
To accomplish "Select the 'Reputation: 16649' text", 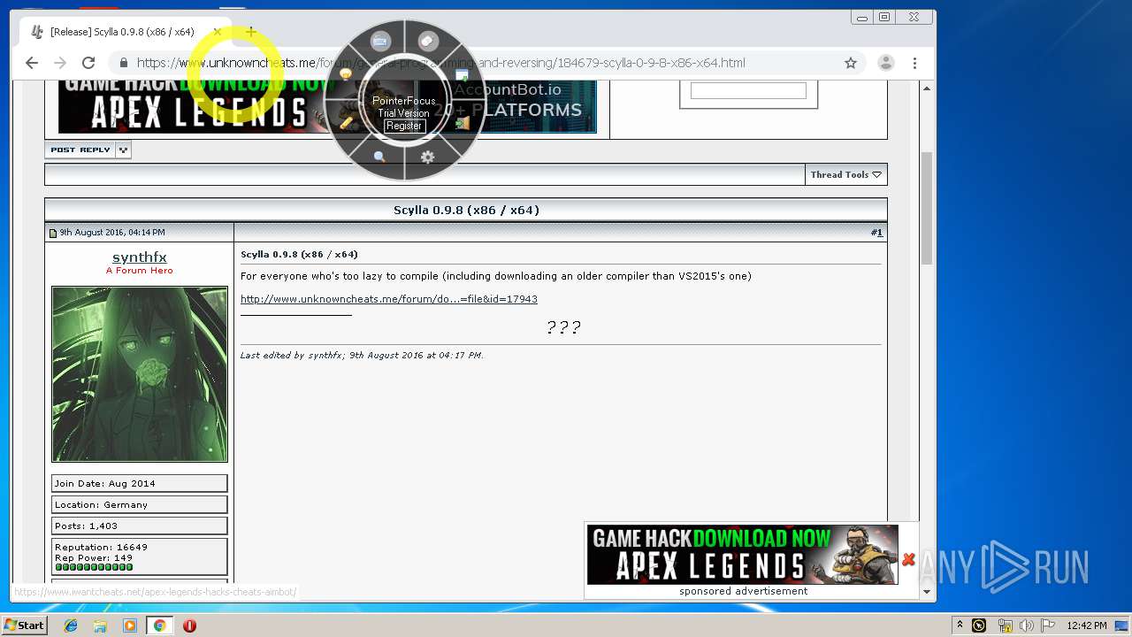I will (x=102, y=547).
